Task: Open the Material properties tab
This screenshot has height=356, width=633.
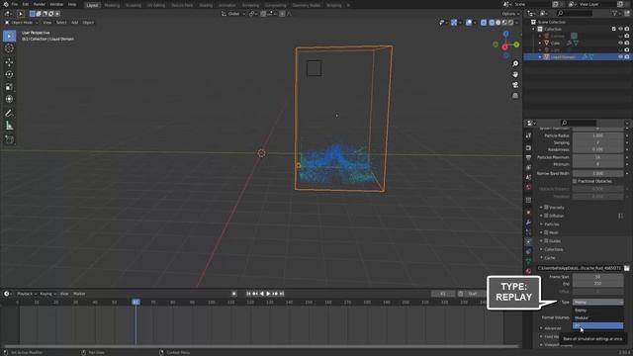Action: click(528, 271)
